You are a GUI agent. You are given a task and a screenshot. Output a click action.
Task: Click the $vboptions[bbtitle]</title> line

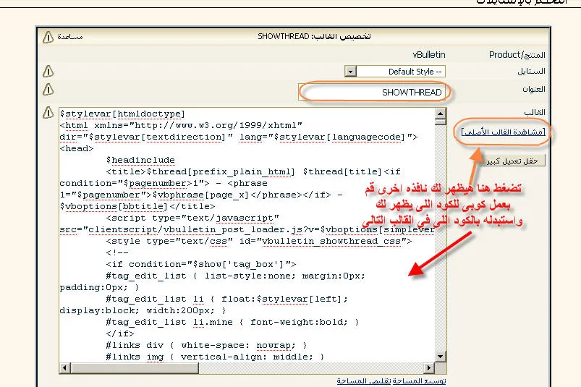coord(137,206)
